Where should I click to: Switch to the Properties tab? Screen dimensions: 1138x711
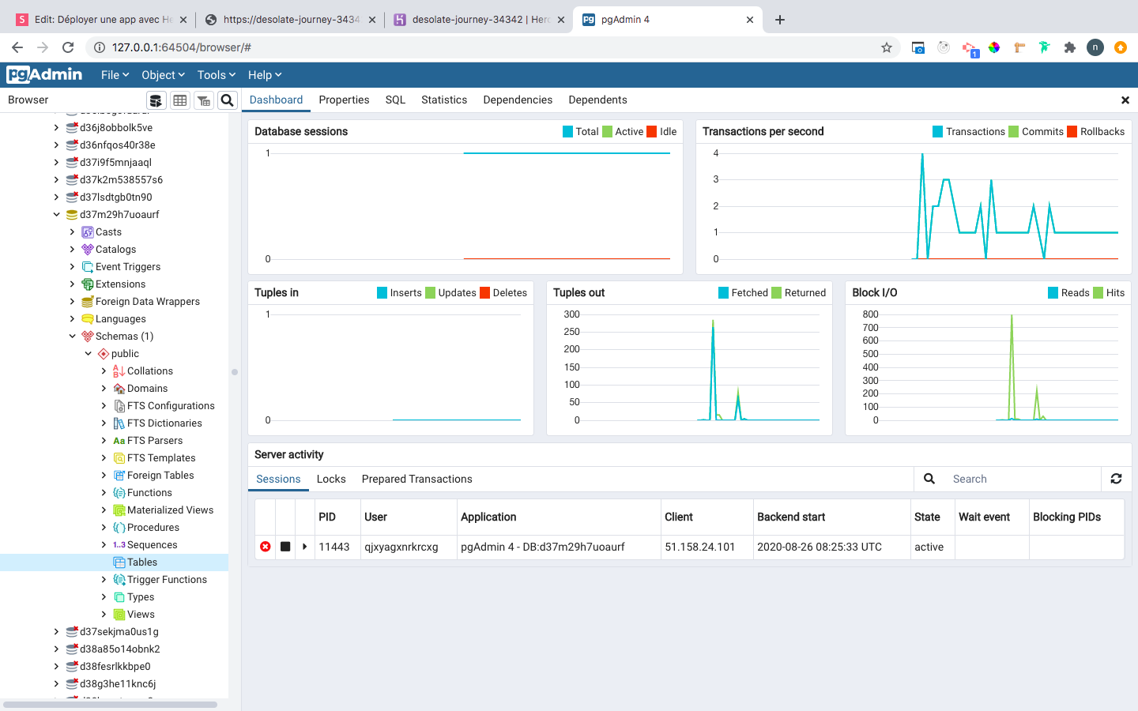click(x=344, y=100)
